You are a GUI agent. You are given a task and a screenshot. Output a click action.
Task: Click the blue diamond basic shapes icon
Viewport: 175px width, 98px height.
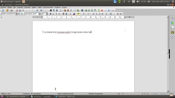[x=109, y=10]
